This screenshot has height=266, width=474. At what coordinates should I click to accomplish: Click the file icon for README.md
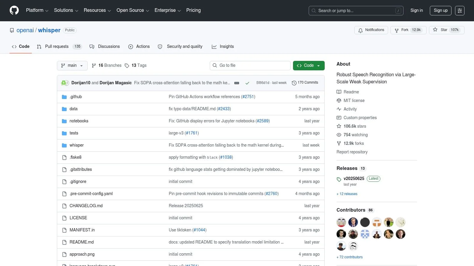(64, 242)
